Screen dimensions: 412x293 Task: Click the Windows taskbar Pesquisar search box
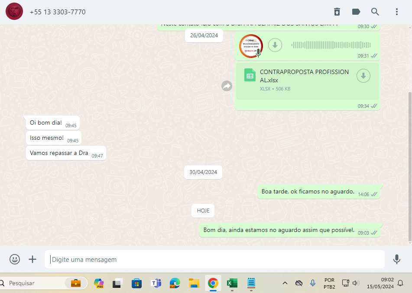coord(43,283)
